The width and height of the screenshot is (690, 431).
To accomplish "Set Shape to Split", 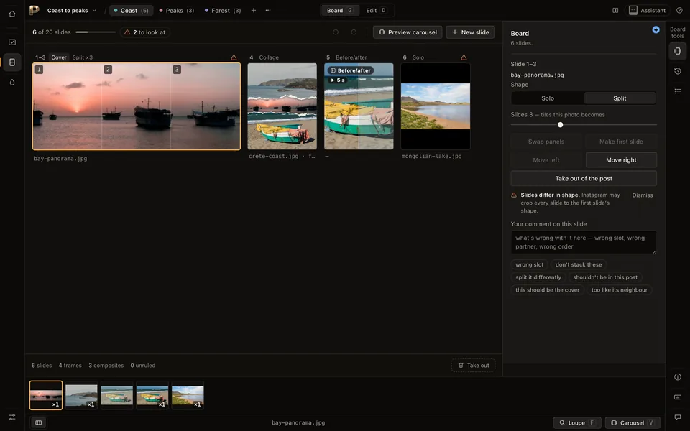I will pyautogui.click(x=620, y=98).
